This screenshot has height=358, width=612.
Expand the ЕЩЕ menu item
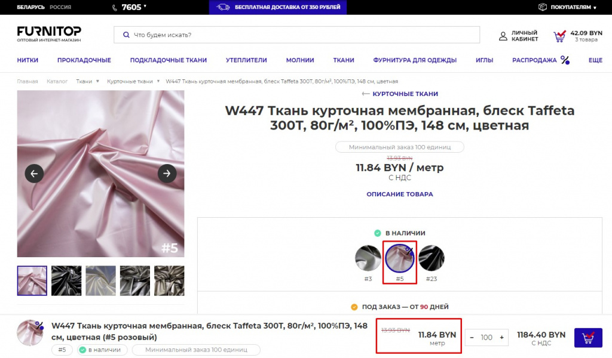[x=595, y=60]
